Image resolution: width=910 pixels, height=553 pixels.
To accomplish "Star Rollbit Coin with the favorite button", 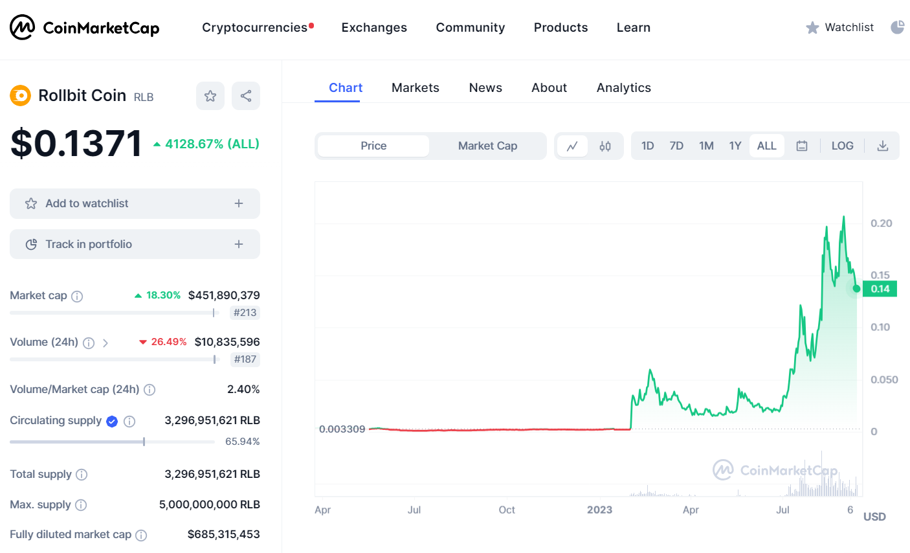I will (x=210, y=96).
